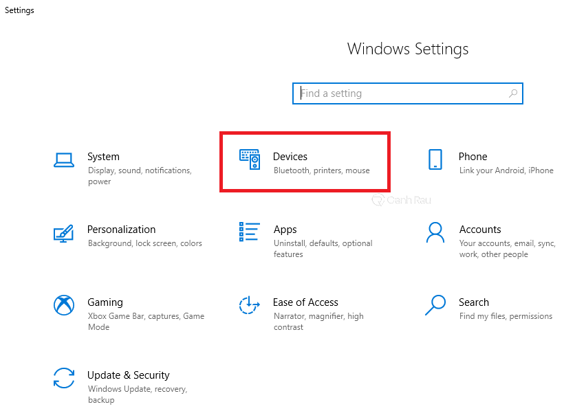Image resolution: width=586 pixels, height=411 pixels.
Task: Open the 'Apps' heading text
Action: click(285, 230)
